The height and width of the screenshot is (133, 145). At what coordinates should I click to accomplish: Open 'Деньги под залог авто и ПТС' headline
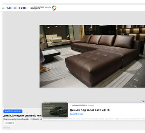point(90,110)
